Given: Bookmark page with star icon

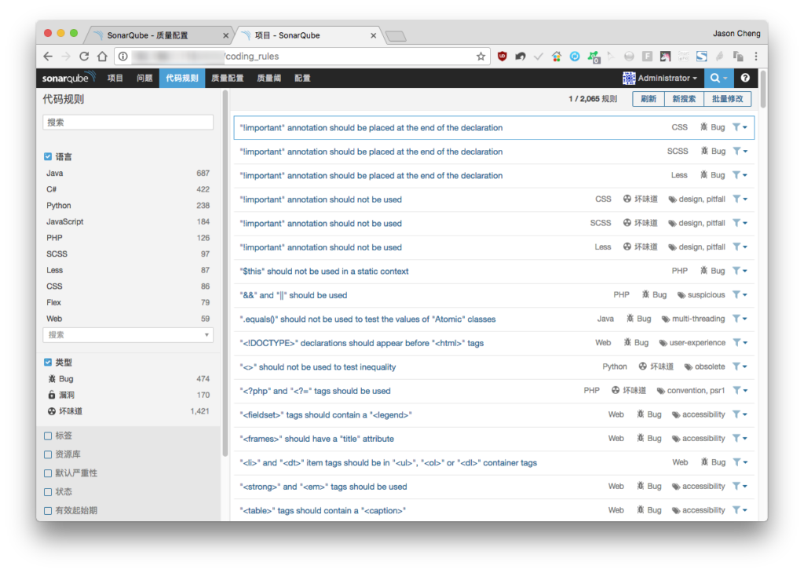Looking at the screenshot, I should [481, 57].
